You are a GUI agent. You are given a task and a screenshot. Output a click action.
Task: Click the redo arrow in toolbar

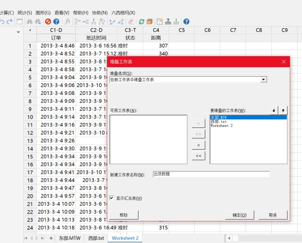9,22
